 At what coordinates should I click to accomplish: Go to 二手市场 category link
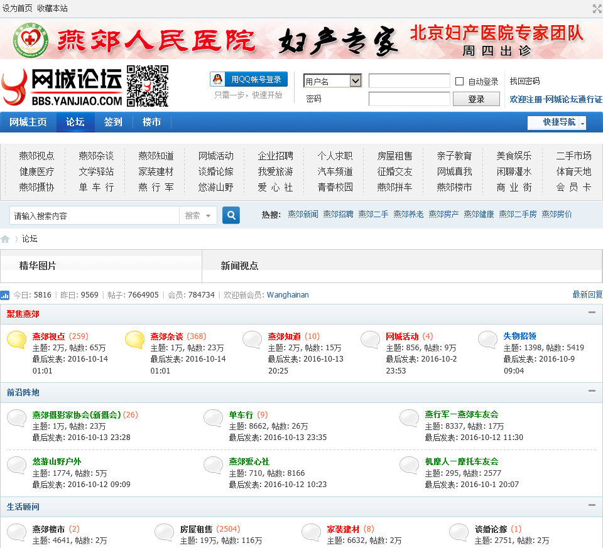point(573,156)
